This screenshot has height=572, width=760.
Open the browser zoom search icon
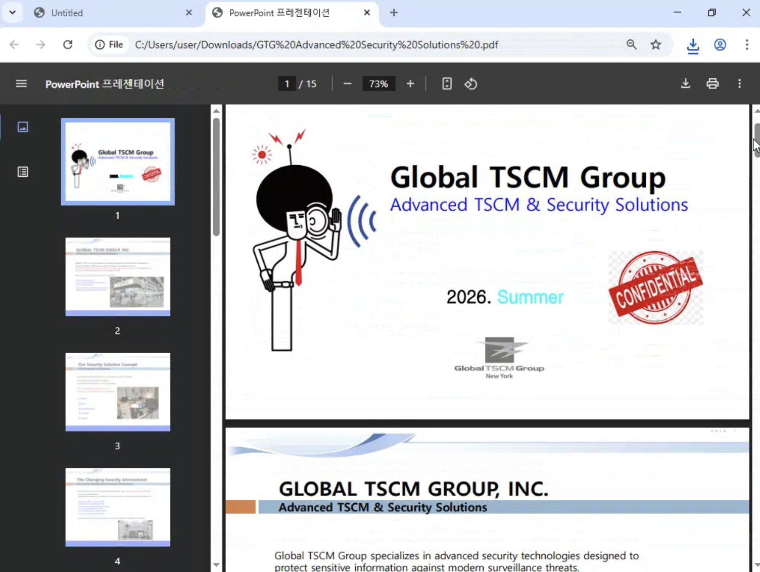[x=632, y=44]
